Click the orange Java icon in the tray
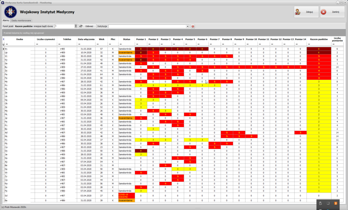348x210 pixels. (336, 203)
